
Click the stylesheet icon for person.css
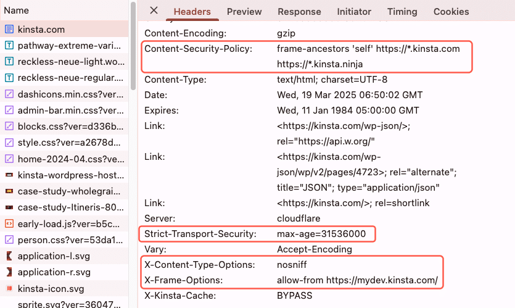pyautogui.click(x=9, y=240)
